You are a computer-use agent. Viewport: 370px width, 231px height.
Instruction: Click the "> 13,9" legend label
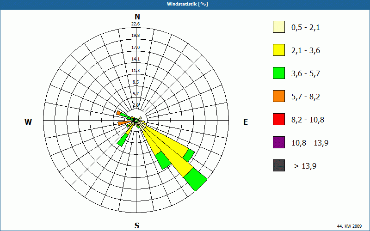coord(305,166)
